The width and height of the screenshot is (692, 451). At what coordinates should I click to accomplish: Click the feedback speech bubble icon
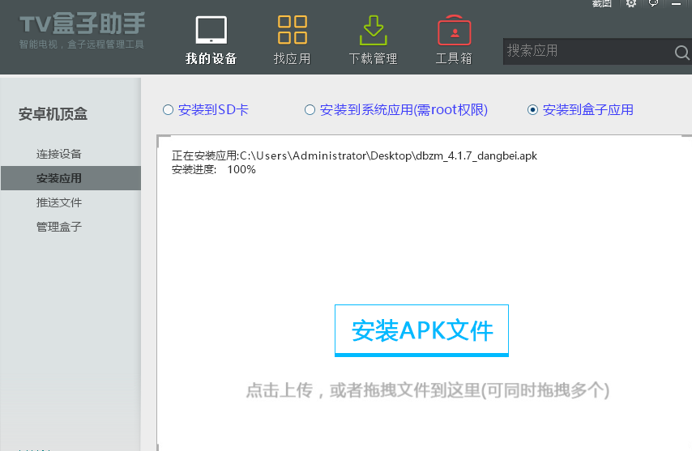(x=653, y=4)
